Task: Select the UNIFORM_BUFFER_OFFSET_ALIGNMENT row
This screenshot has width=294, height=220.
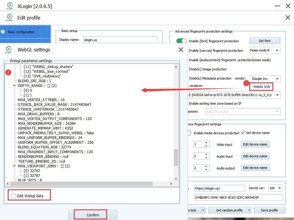Action: (x=56, y=142)
